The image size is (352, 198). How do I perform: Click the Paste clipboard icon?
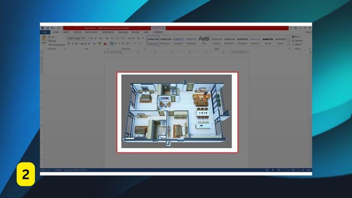(44, 39)
